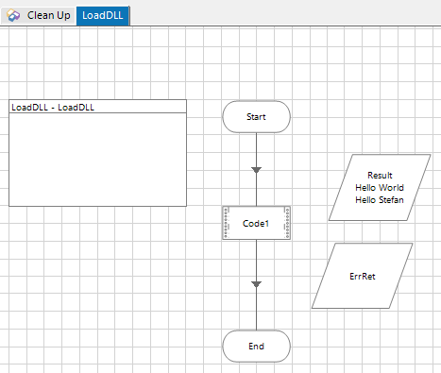Select the LoadDLL page tab
This screenshot has width=441, height=373.
(103, 15)
